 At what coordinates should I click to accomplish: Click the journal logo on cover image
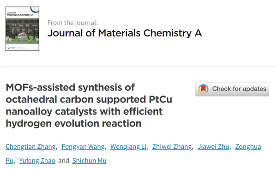[x=20, y=14]
